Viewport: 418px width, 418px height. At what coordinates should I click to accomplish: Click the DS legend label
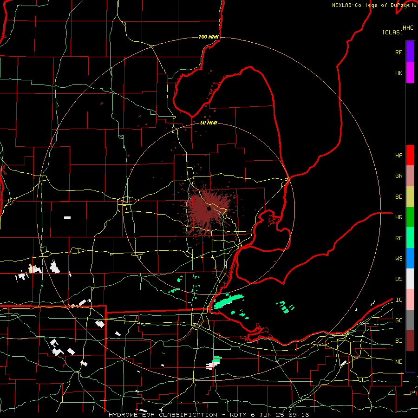click(398, 279)
